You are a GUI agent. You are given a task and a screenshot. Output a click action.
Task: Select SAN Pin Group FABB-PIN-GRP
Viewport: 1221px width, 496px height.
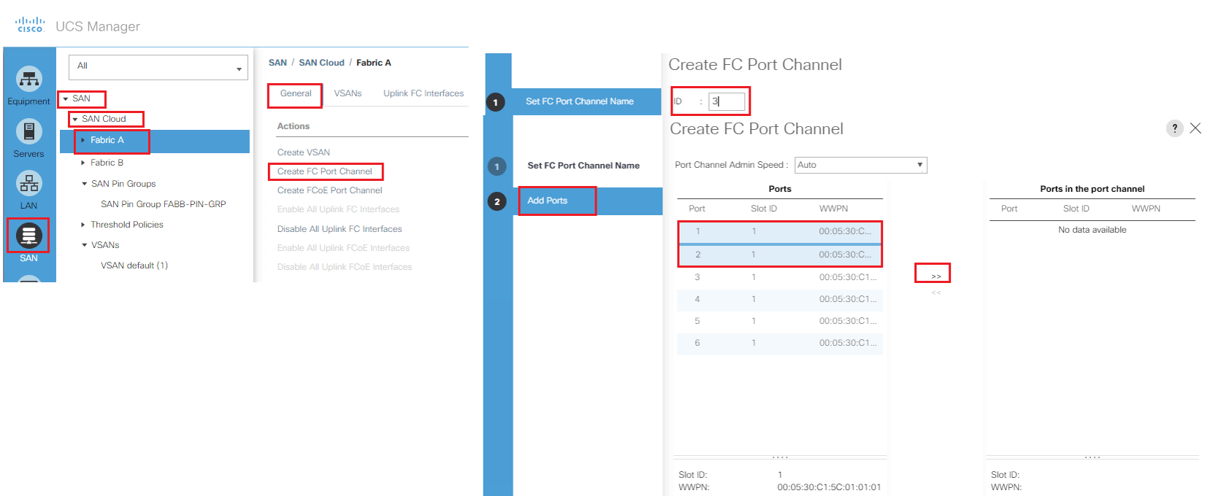(164, 204)
